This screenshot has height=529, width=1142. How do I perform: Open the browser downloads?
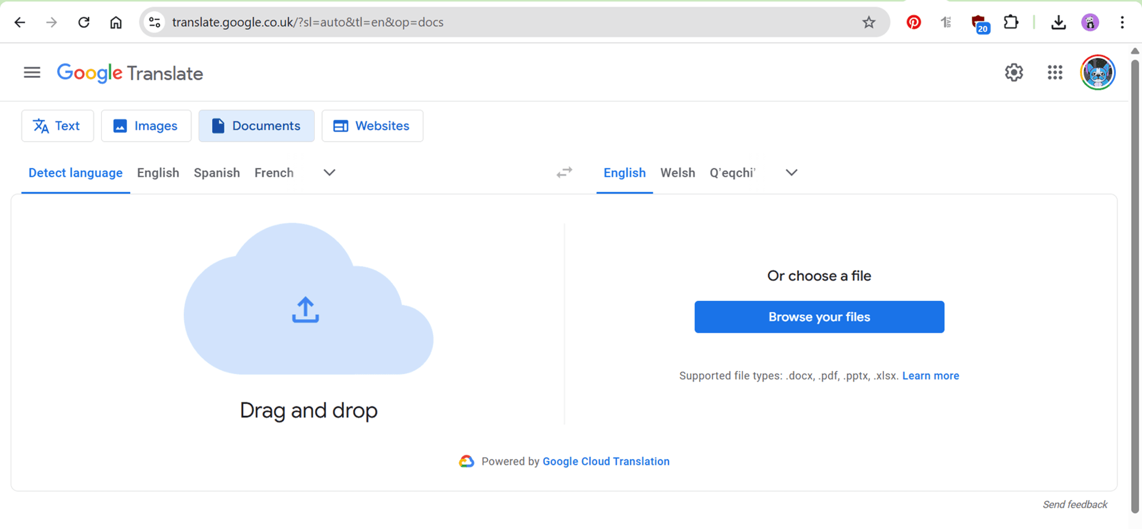click(x=1058, y=23)
